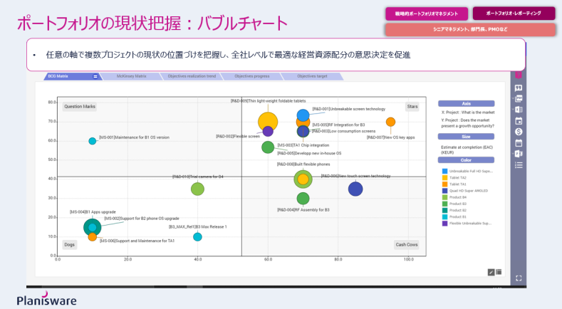Select the light-green Trial camera B4 bubble

point(197,189)
